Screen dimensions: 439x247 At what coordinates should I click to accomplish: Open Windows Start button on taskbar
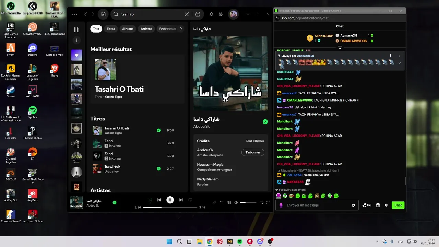[169, 242]
